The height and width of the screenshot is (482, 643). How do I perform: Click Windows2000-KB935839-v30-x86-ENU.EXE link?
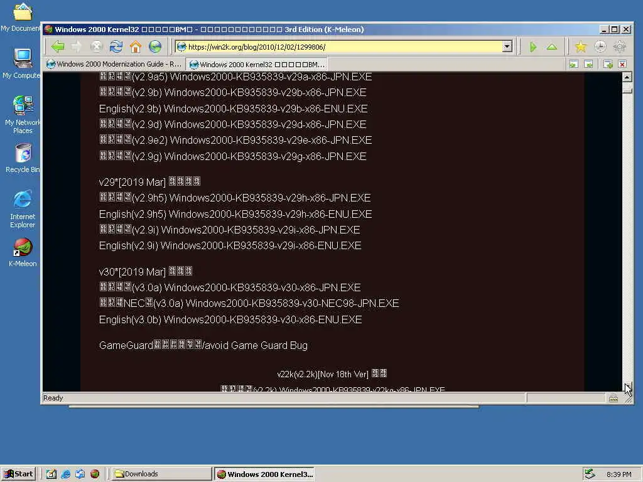coord(262,319)
